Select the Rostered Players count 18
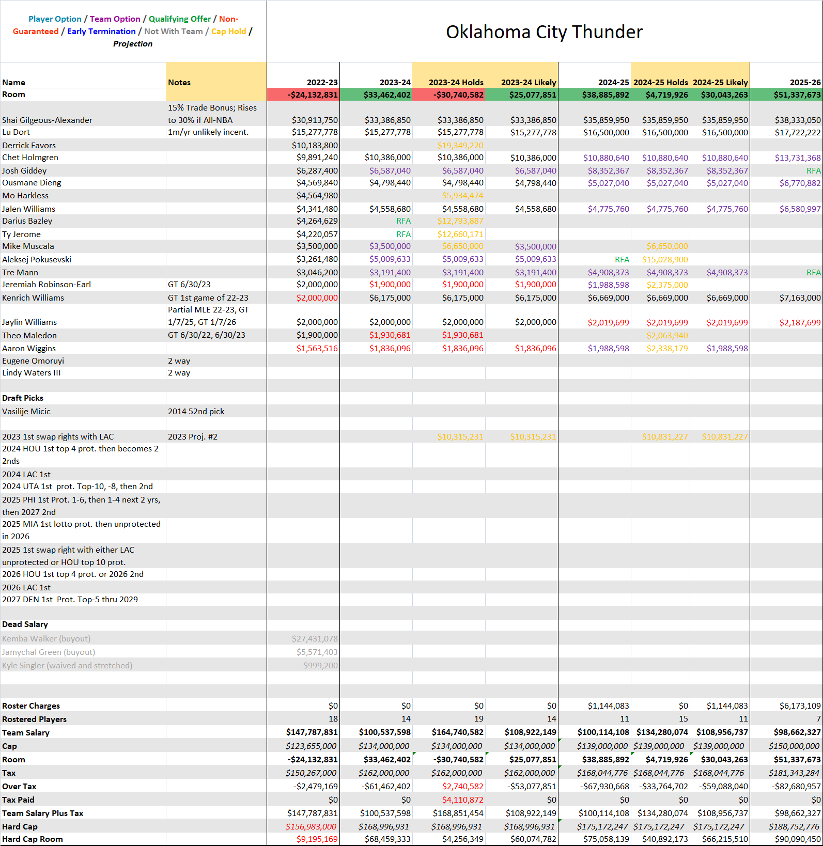The width and height of the screenshot is (823, 846). (333, 719)
